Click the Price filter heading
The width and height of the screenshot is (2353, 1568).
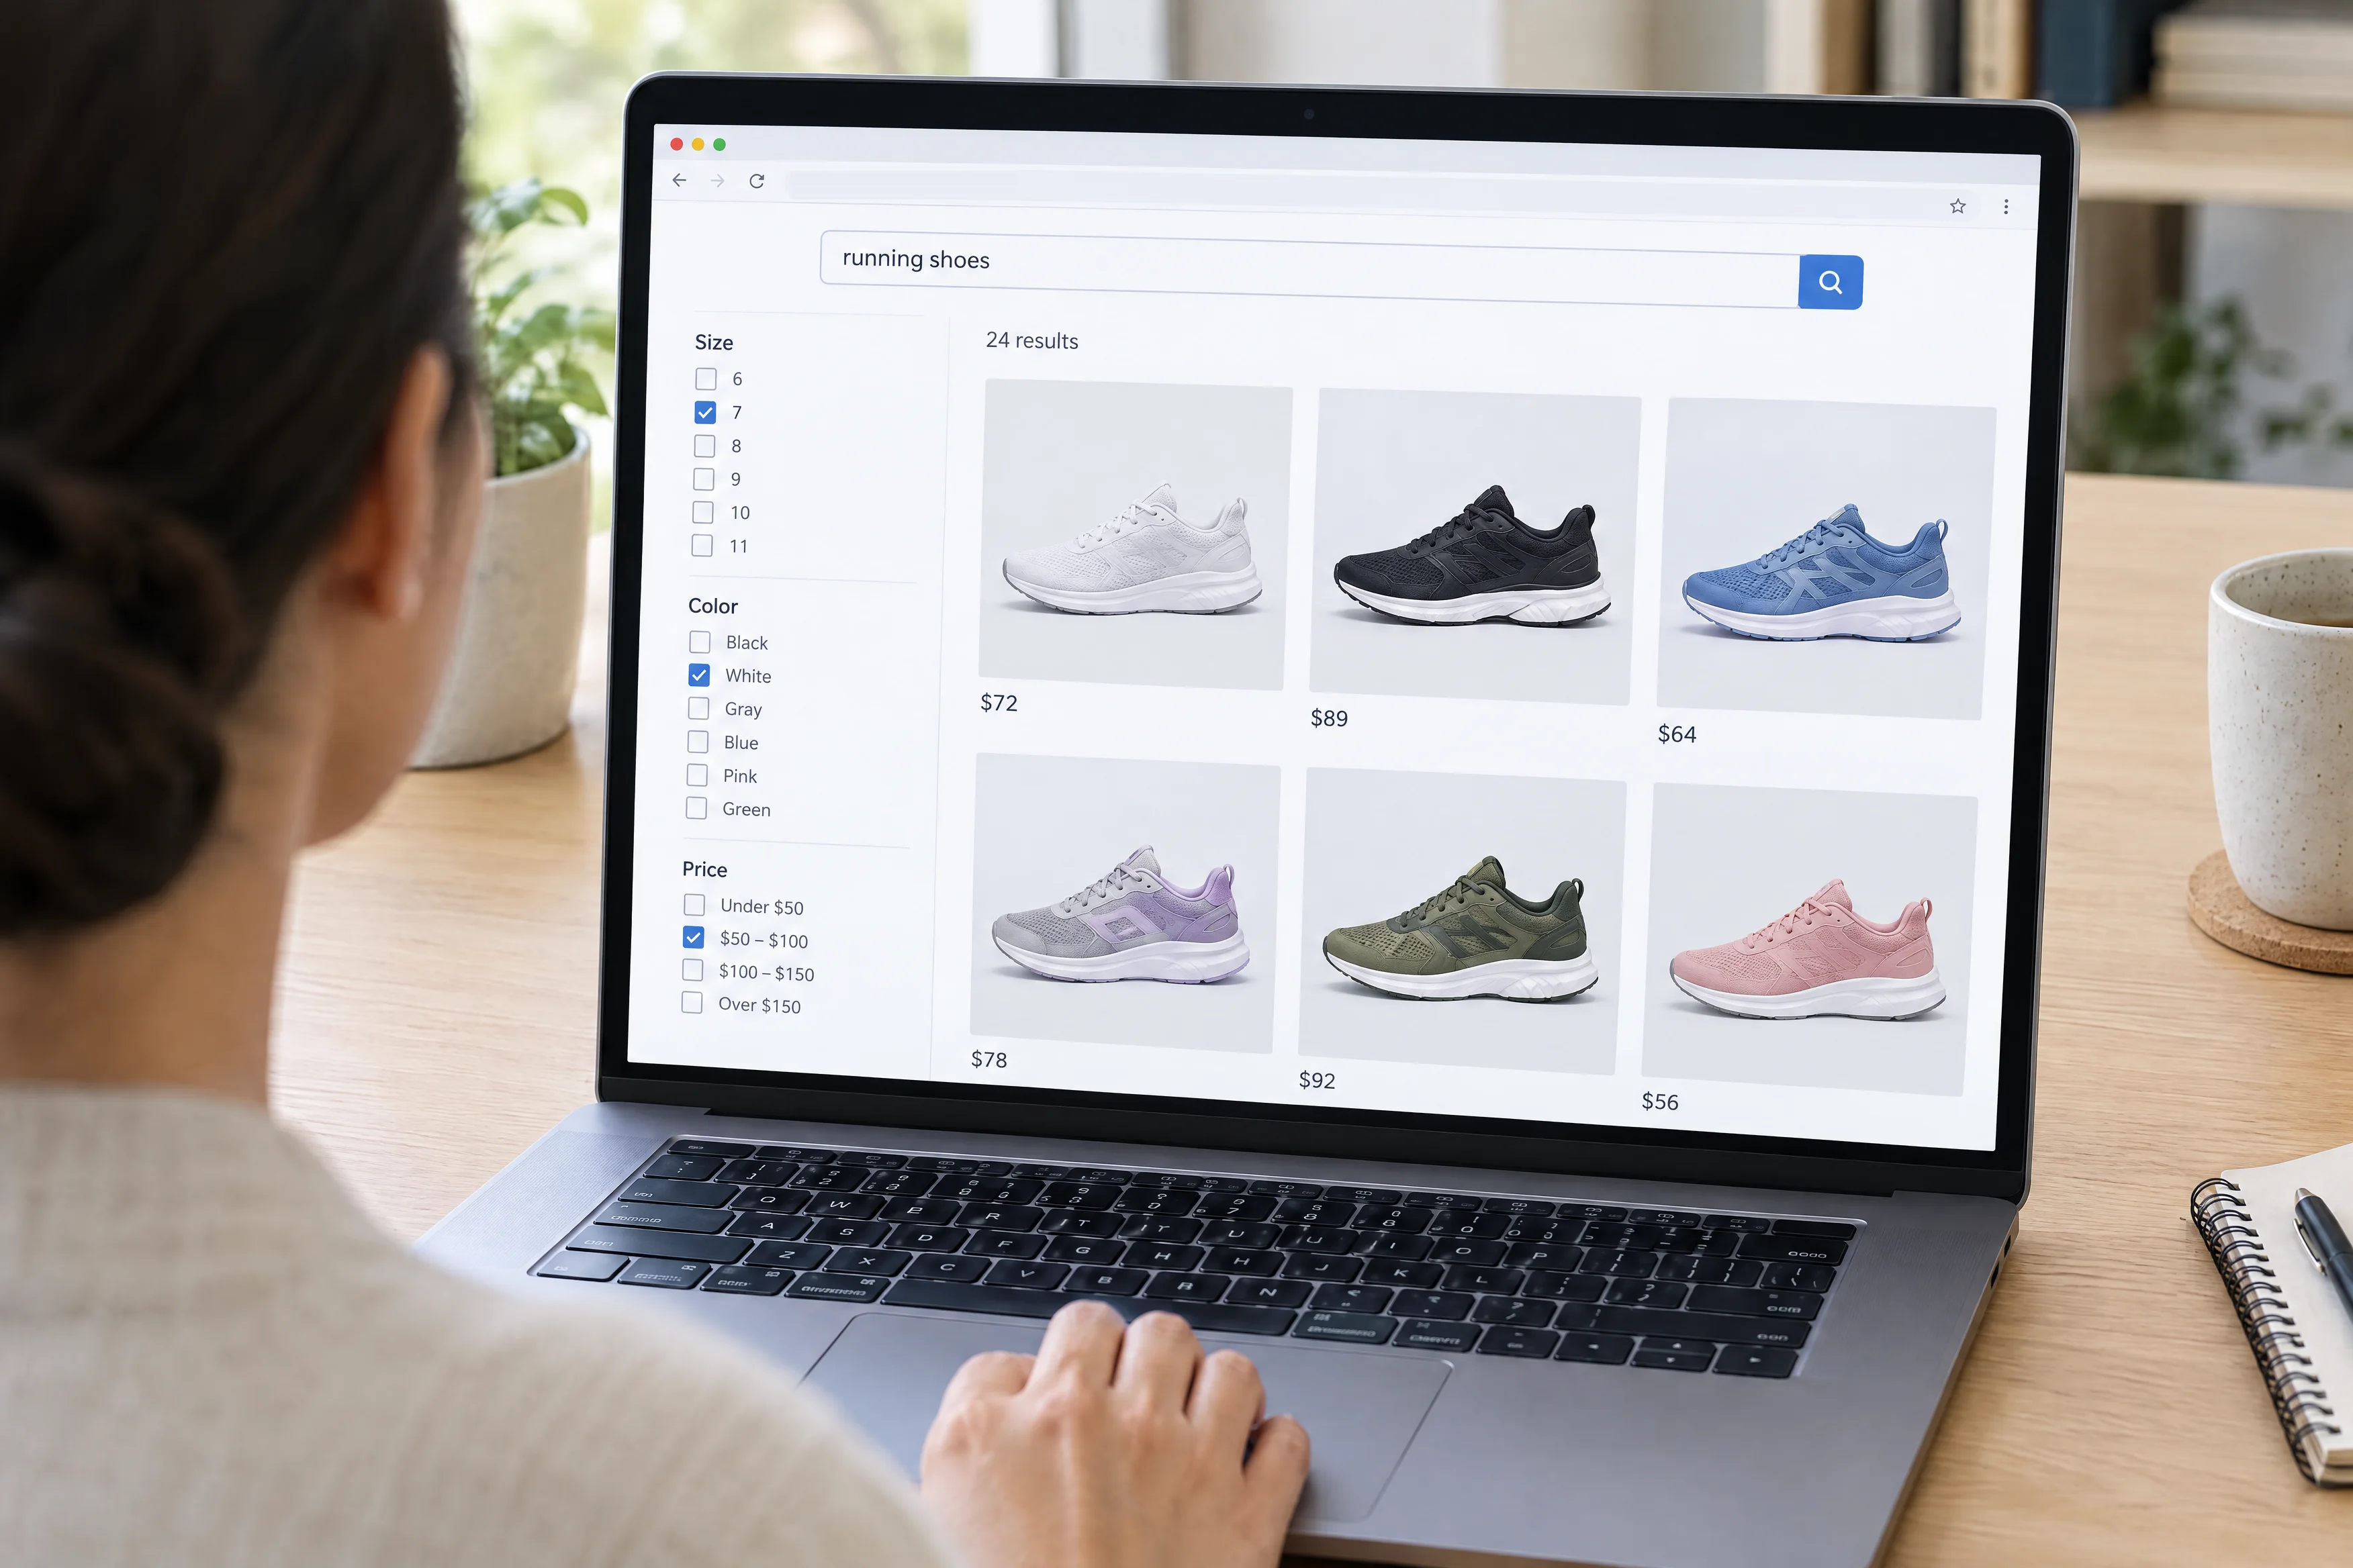[704, 869]
